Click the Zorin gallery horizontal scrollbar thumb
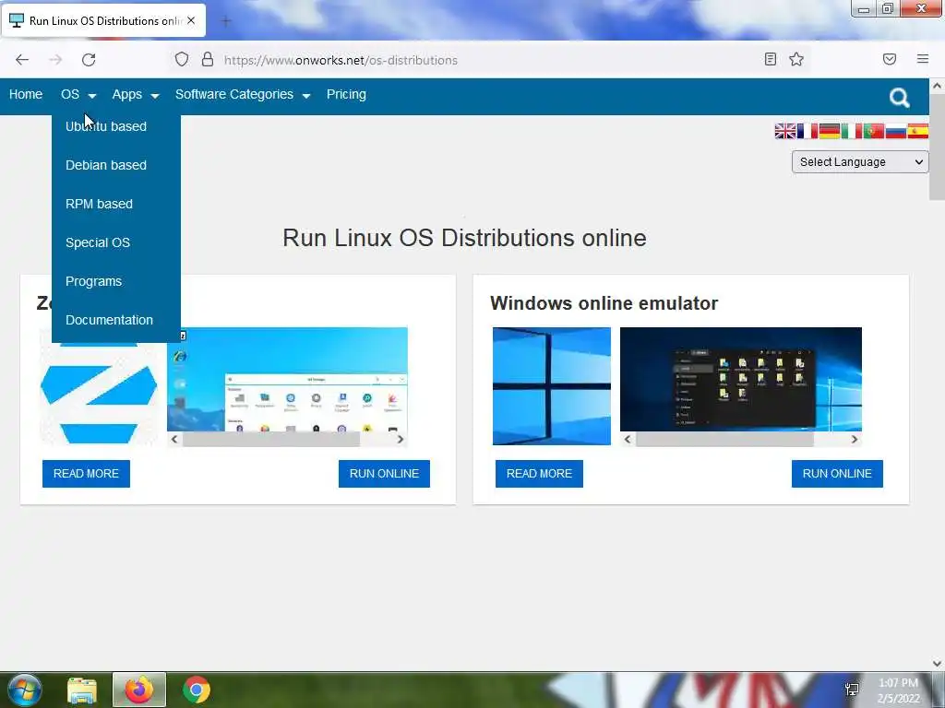945x708 pixels. click(271, 440)
